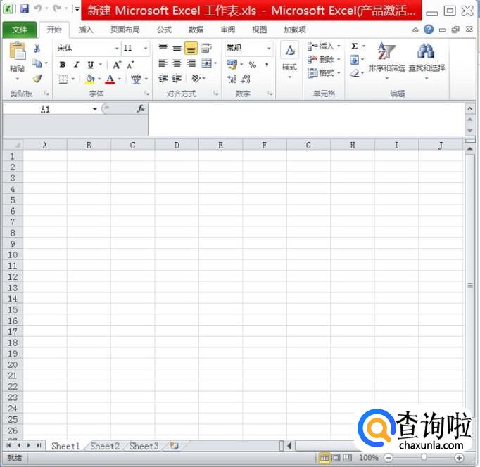Move the zoom slider handle
Image resolution: width=480 pixels, height=467 pixels.
[424, 458]
